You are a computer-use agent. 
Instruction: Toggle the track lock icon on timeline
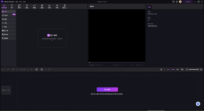click(x=3, y=90)
